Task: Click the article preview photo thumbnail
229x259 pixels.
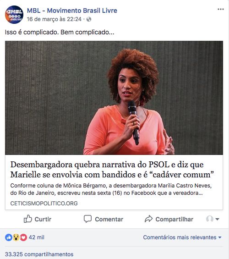Action: pos(114,98)
